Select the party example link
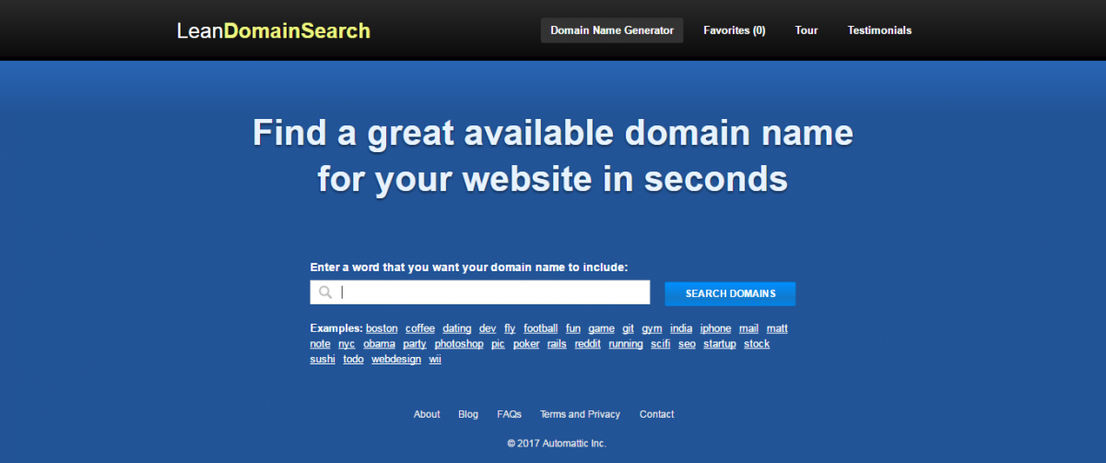 415,344
